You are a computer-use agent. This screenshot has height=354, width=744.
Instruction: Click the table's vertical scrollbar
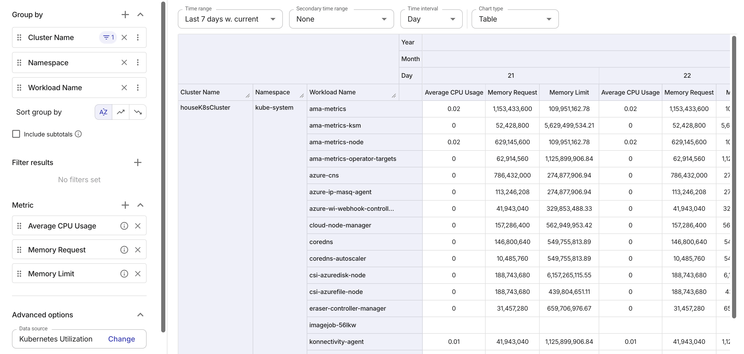click(x=734, y=177)
